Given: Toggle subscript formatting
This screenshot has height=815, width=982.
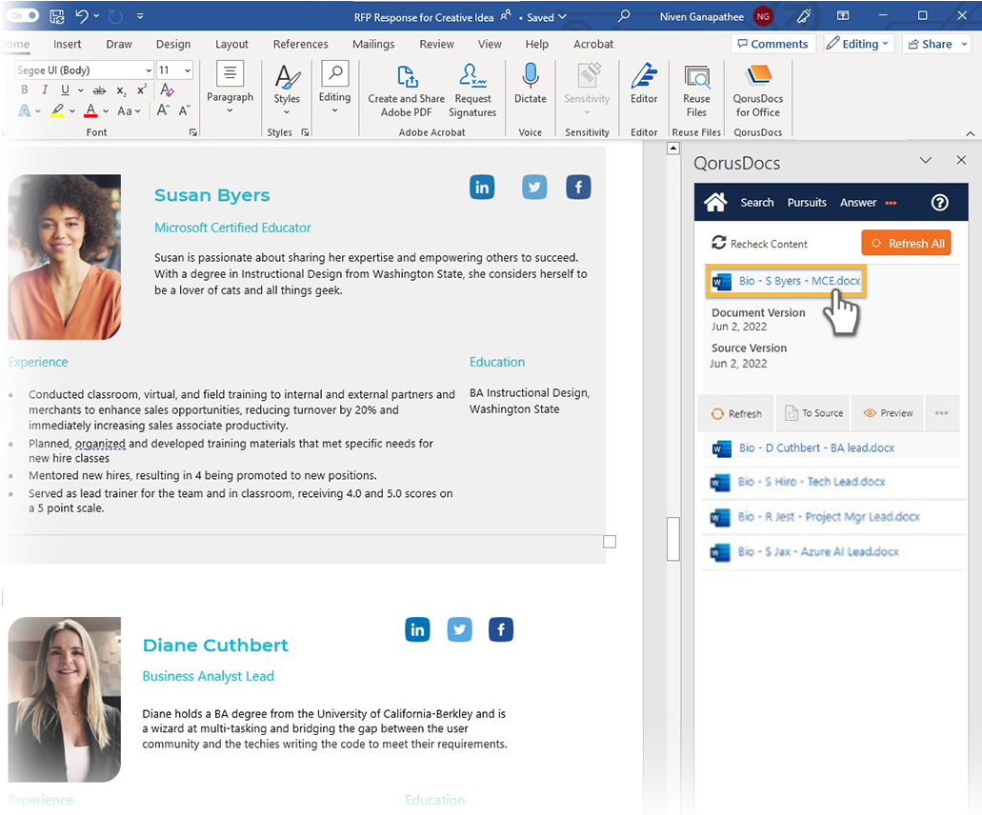Looking at the screenshot, I should tap(121, 90).
